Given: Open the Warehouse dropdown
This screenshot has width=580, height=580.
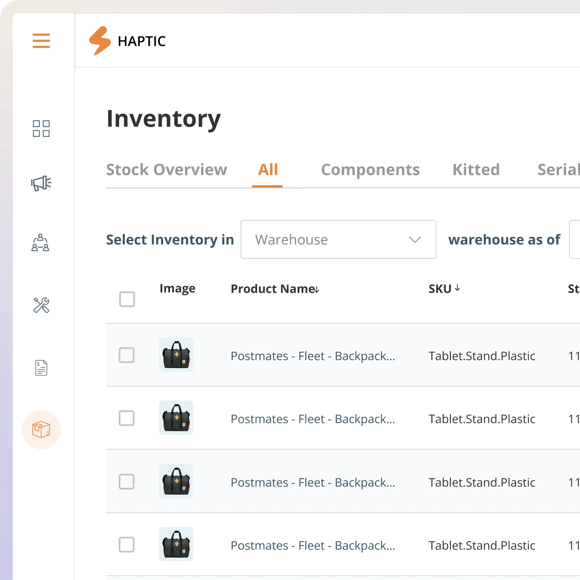Looking at the screenshot, I should click(x=339, y=239).
